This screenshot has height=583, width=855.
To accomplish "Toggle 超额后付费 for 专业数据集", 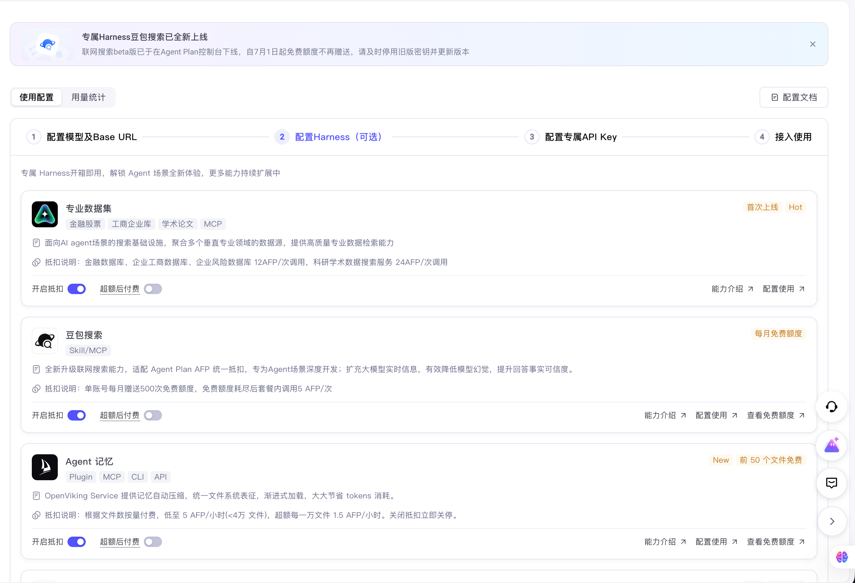I will point(153,289).
